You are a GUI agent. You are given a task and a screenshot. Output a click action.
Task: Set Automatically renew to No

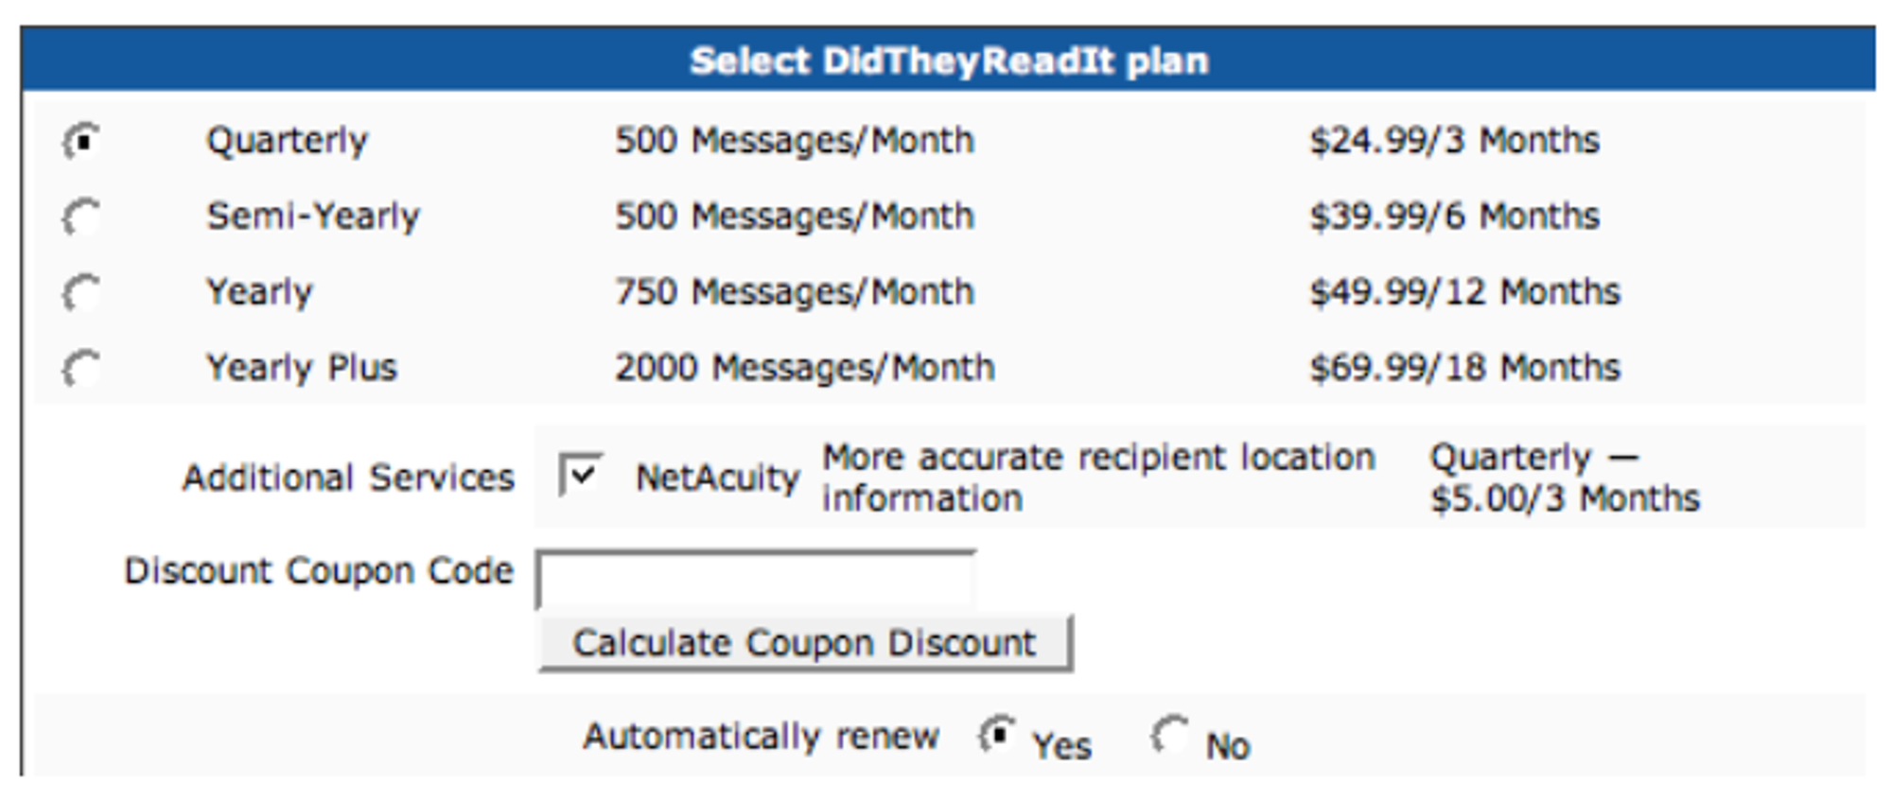pos(1170,736)
